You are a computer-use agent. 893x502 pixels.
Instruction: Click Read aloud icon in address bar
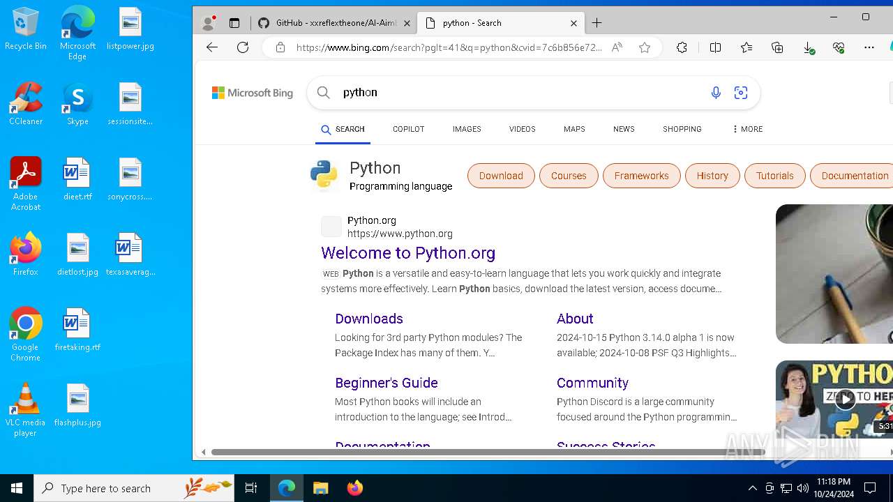click(x=617, y=47)
